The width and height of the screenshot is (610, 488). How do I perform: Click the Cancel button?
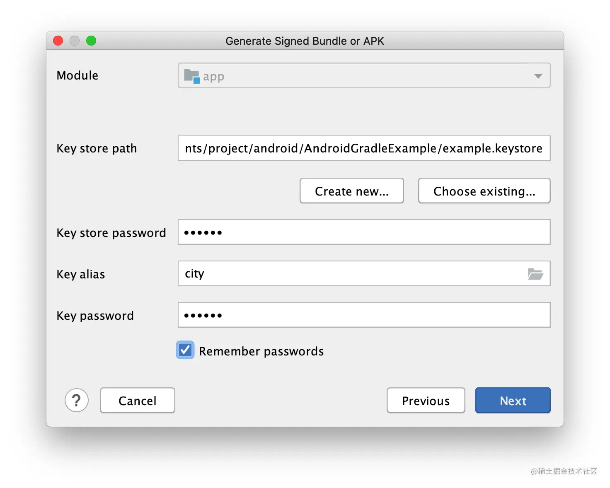point(138,400)
